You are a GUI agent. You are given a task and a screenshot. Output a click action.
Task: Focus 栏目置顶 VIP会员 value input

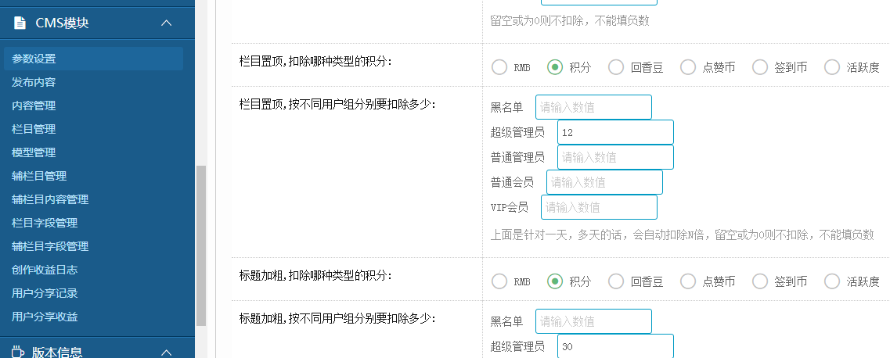[600, 207]
